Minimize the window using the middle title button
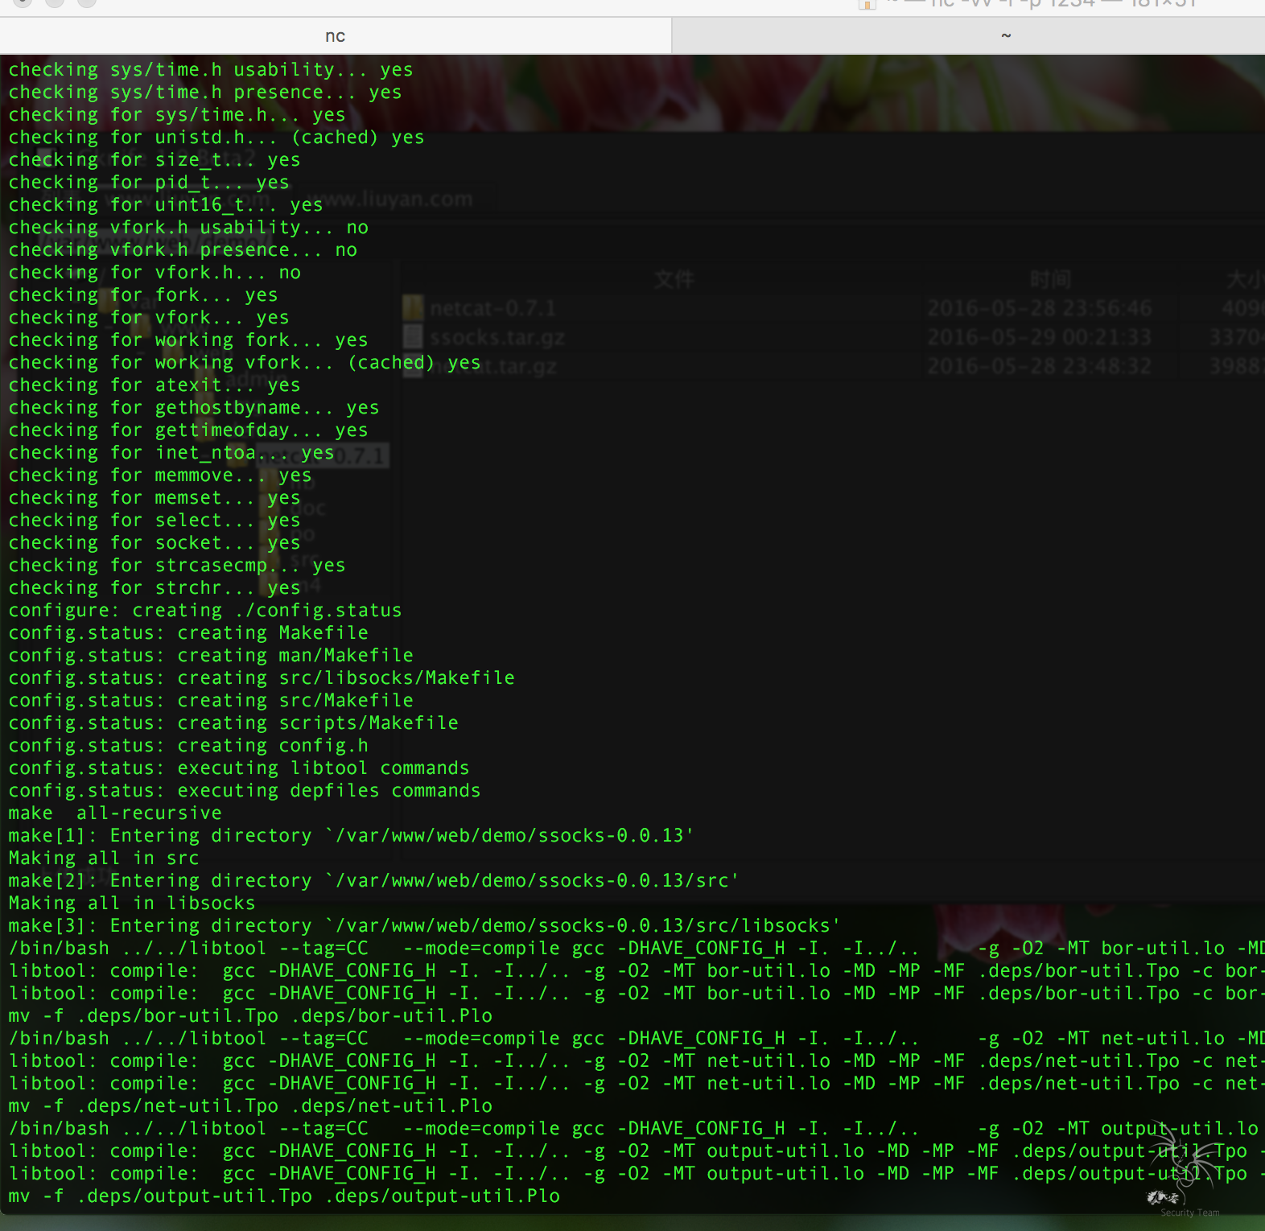The height and width of the screenshot is (1231, 1265). (55, 2)
